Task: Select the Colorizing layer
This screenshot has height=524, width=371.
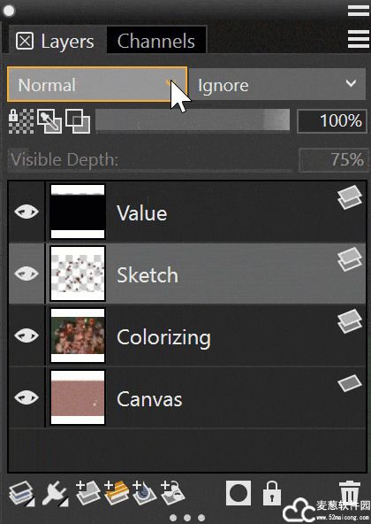Action: (x=187, y=335)
